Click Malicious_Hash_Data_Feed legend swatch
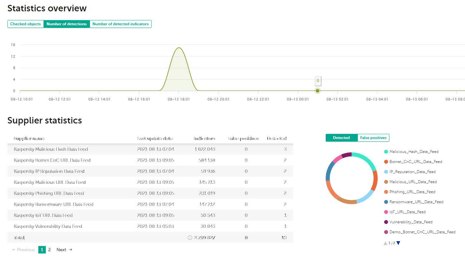 click(x=386, y=152)
